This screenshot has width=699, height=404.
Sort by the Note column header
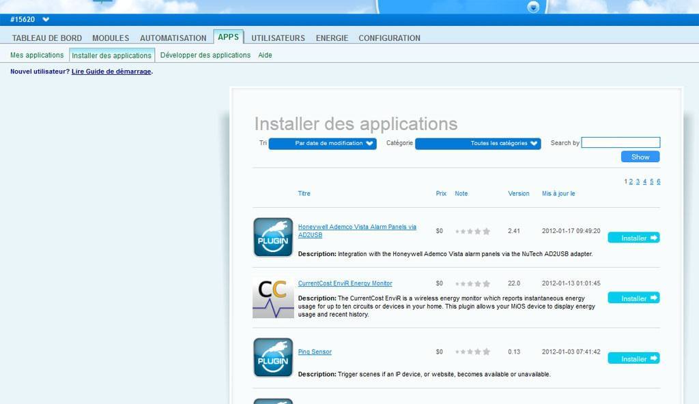[x=461, y=193]
